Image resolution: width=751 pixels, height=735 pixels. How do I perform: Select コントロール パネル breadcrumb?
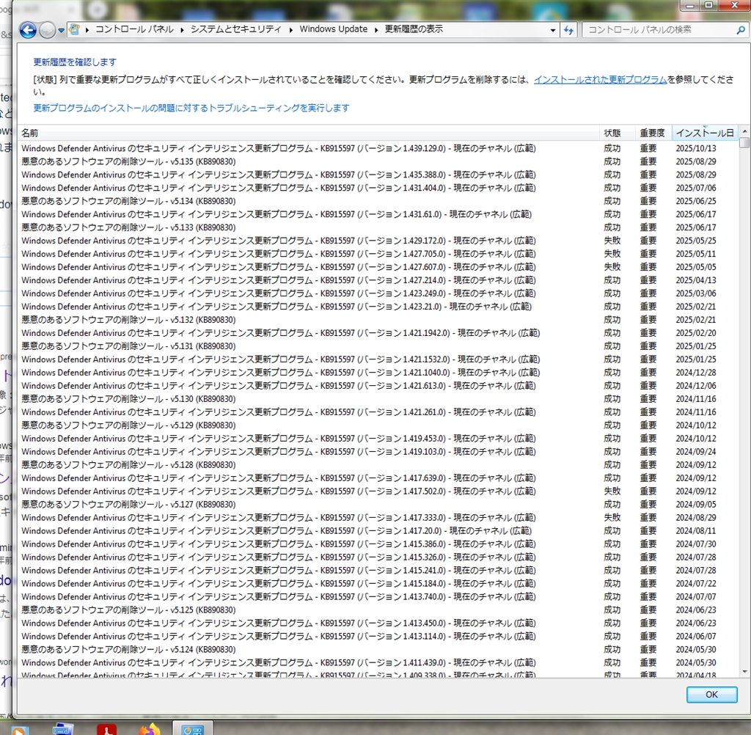coord(134,29)
